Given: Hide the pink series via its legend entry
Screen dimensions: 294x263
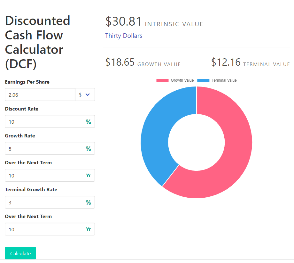Looking at the screenshot, I should [175, 80].
